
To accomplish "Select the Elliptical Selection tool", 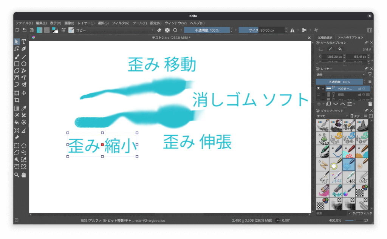I will pyautogui.click(x=24, y=146).
